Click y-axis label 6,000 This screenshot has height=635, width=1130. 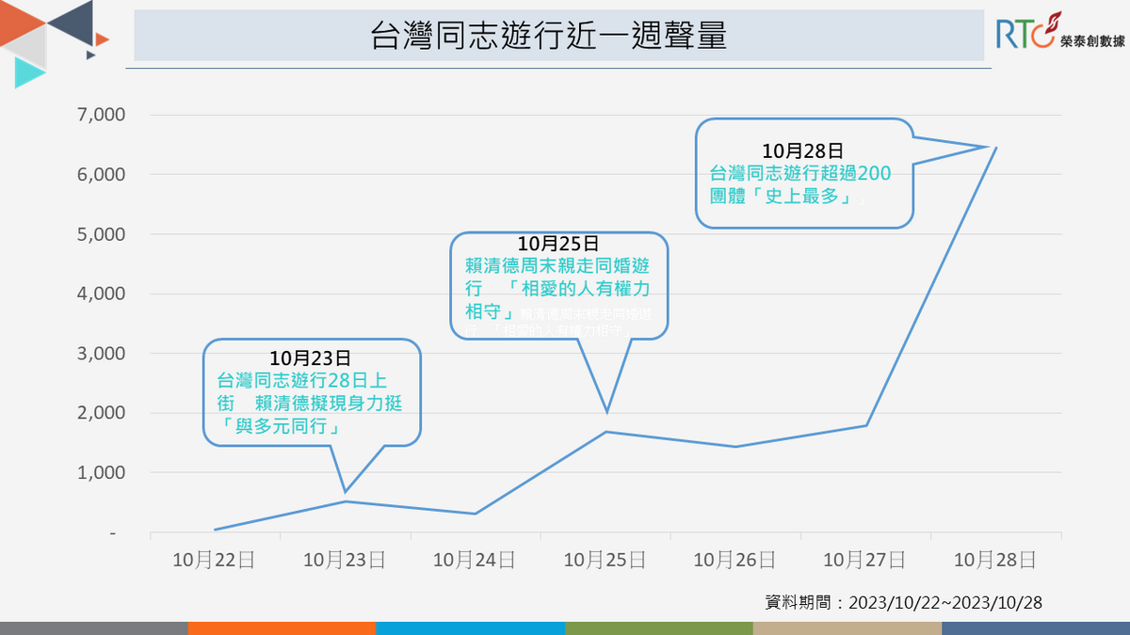point(99,175)
